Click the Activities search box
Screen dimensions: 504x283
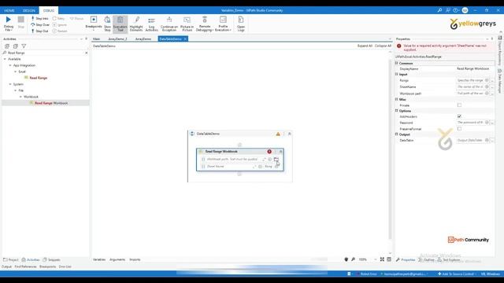[45, 53]
